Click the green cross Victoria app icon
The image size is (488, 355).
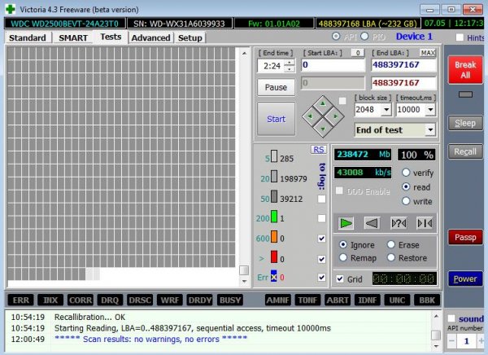pos(8,7)
